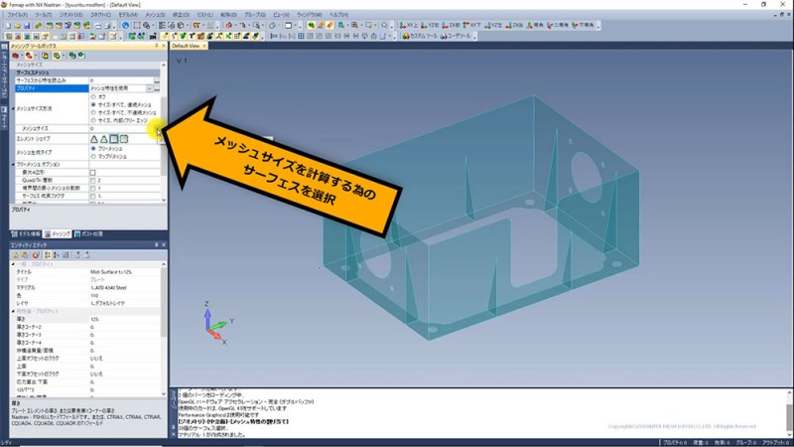
Task: Close the Default View tab
Action: (204, 46)
